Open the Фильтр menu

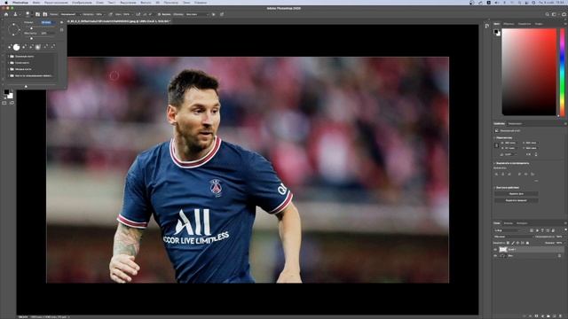pos(146,3)
